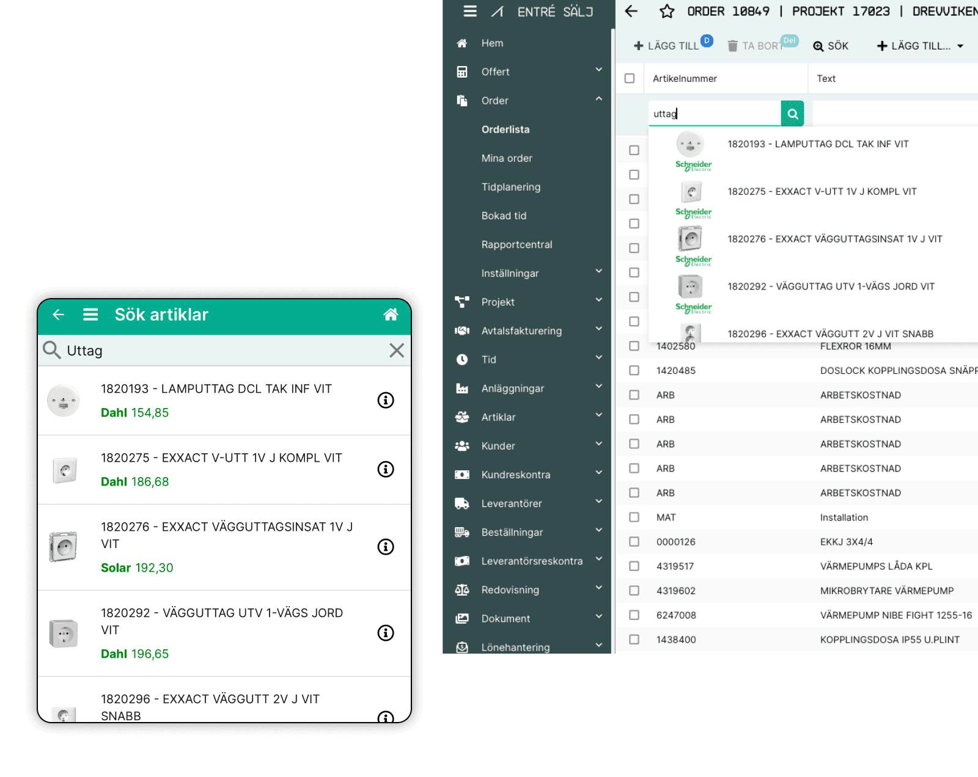Viewport: 978px width, 777px height.
Task: Click the 1820193 Lamputtag thumbnail in mobile list
Action: point(64,401)
